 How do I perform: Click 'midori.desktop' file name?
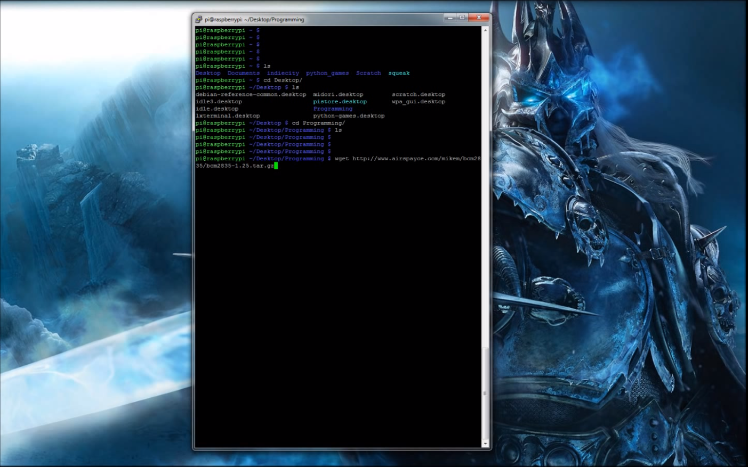(338, 94)
